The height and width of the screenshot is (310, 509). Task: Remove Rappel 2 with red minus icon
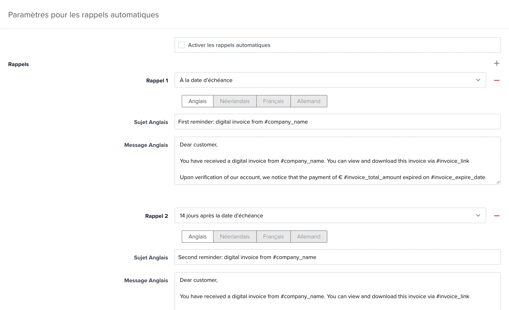pyautogui.click(x=496, y=216)
